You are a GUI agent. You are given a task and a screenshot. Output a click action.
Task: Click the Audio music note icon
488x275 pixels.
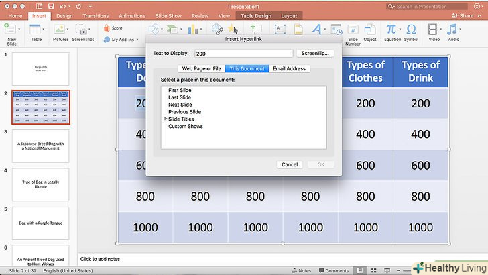[454, 30]
